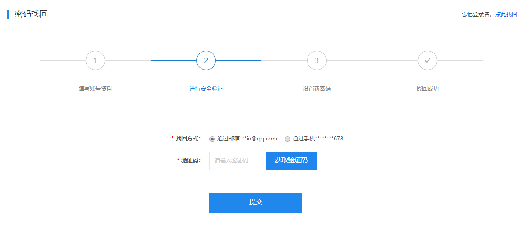529x226 pixels.
Task: Click the step 1 circle icon
Action: click(95, 60)
